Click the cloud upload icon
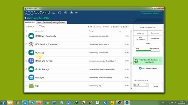188x105 pixels. point(60,13)
